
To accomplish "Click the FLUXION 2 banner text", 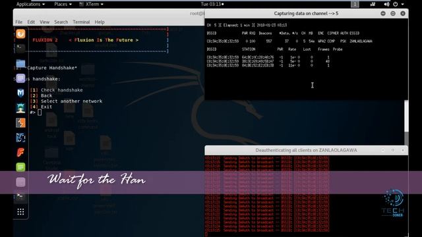I will (45, 40).
